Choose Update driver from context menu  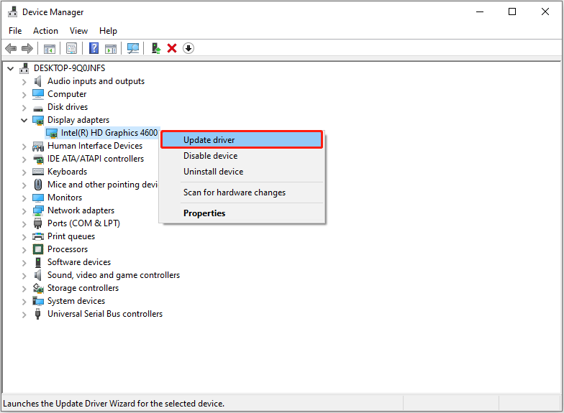tap(242, 139)
